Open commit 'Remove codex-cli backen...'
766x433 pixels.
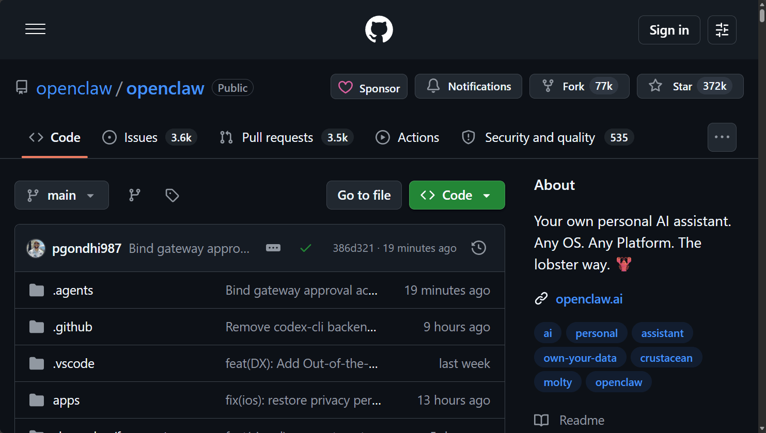click(x=301, y=327)
